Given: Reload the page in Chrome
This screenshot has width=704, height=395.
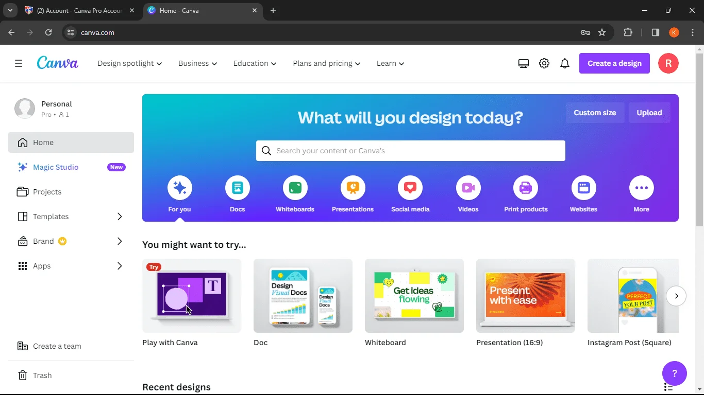Looking at the screenshot, I should click(48, 32).
